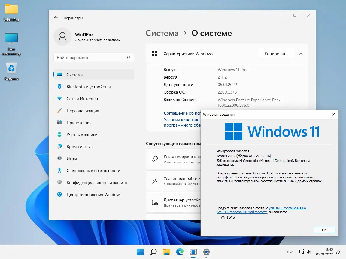Collapse the Характеристики Windows panel
This screenshot has width=346, height=259.
tap(301, 54)
